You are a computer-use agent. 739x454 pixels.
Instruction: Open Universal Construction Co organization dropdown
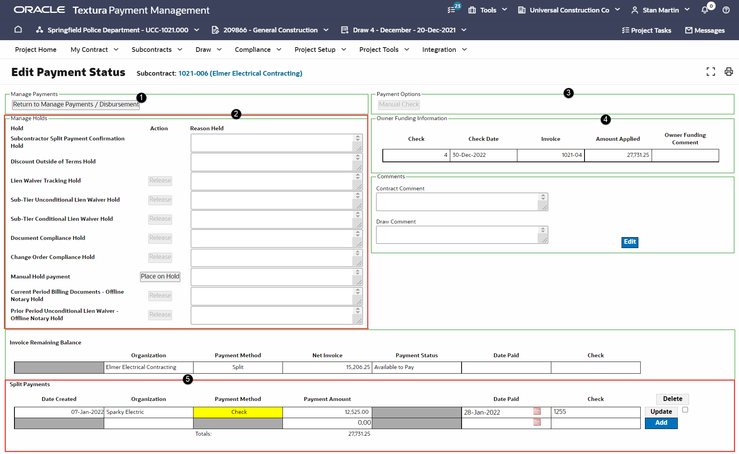569,10
